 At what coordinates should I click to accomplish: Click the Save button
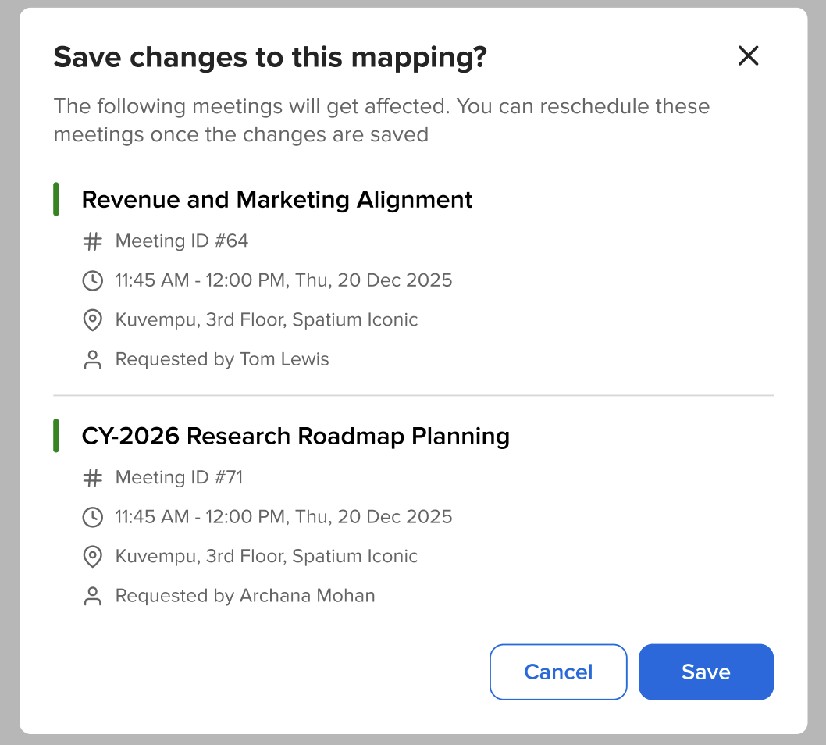click(x=706, y=672)
